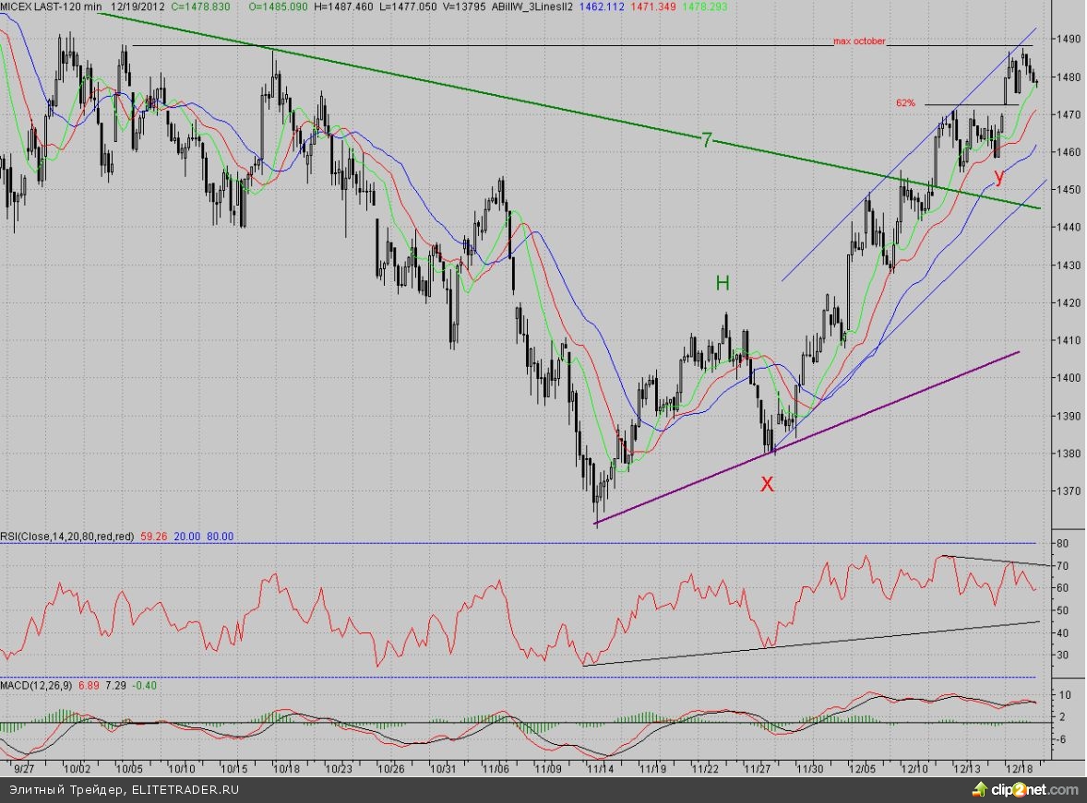Click the red 'y' wave marker
The width and height of the screenshot is (1087, 803).
click(998, 174)
